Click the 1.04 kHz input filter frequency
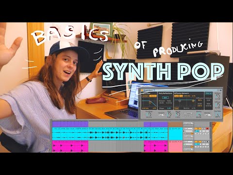The width and height of the screenshot is (233, 175). [x=145, y=108]
